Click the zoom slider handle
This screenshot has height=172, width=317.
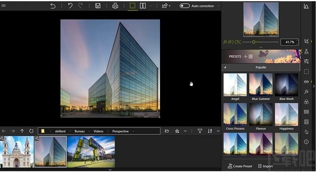[x=254, y=42]
